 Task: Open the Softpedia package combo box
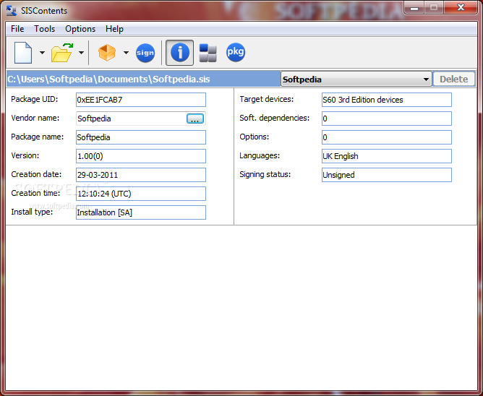pos(356,79)
